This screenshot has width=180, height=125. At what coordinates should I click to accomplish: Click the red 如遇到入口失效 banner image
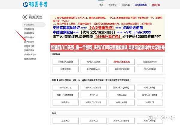(x=108, y=47)
